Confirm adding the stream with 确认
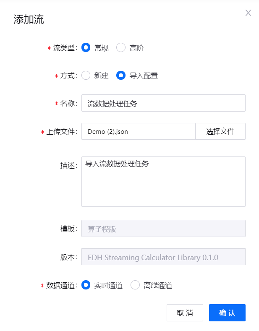Viewport: 259px width, 331px height. pos(227,313)
